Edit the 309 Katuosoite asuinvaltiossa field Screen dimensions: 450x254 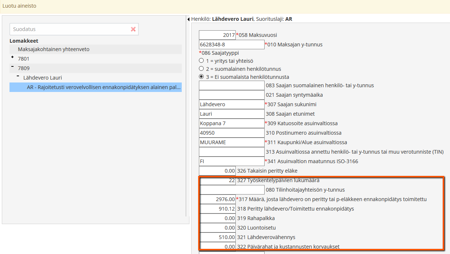click(x=231, y=123)
